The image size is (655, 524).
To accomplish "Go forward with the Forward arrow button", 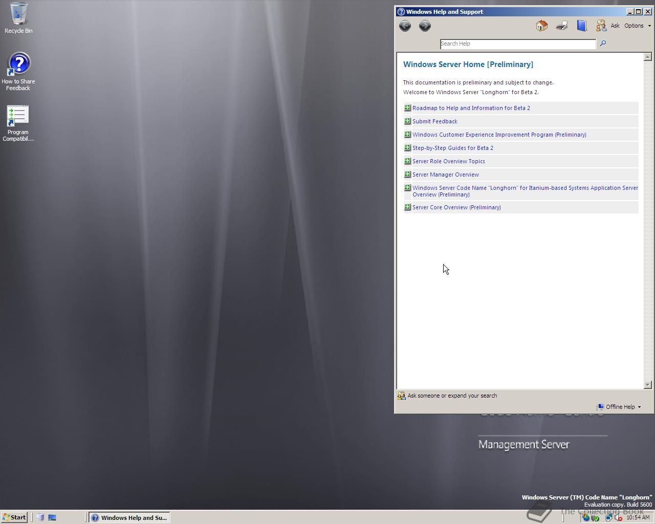I will click(425, 26).
